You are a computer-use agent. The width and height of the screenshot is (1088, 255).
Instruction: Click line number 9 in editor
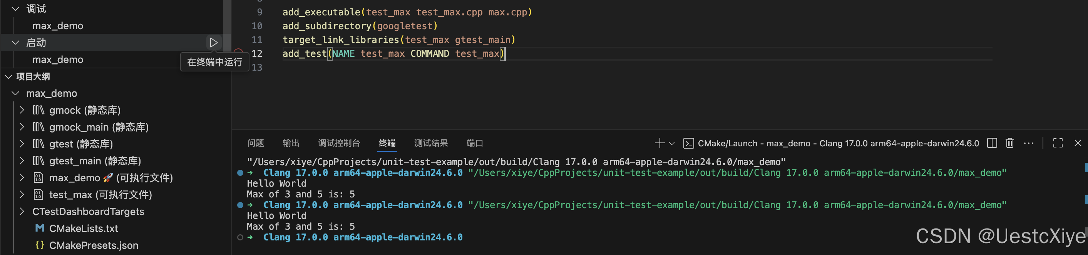[259, 12]
